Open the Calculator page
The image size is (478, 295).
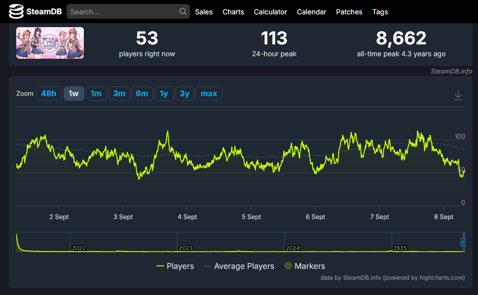[x=270, y=12]
